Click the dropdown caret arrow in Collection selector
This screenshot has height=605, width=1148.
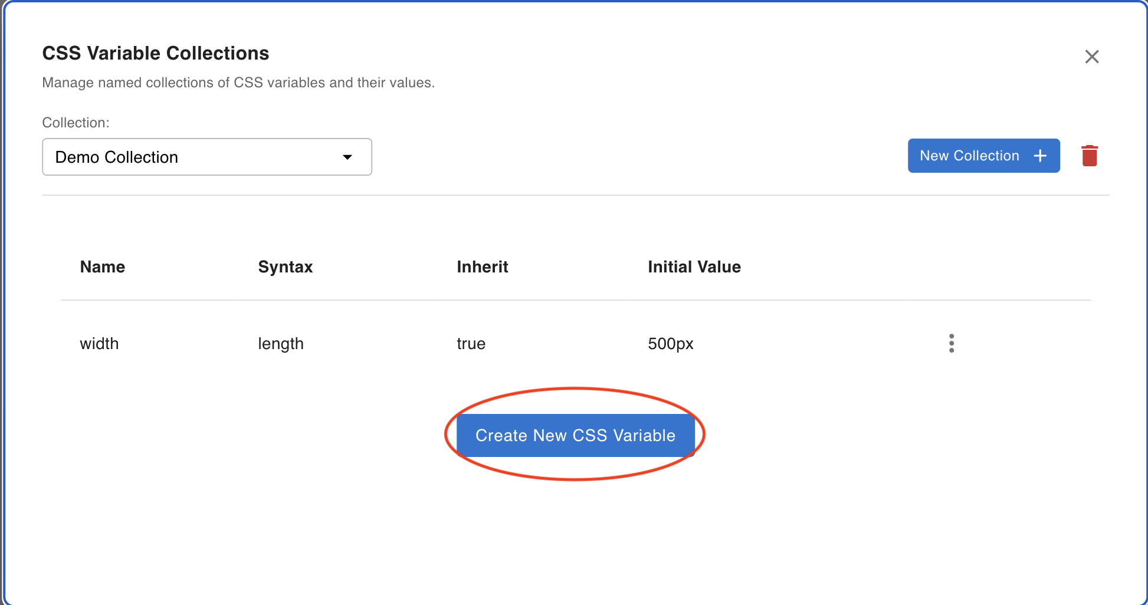pos(347,157)
